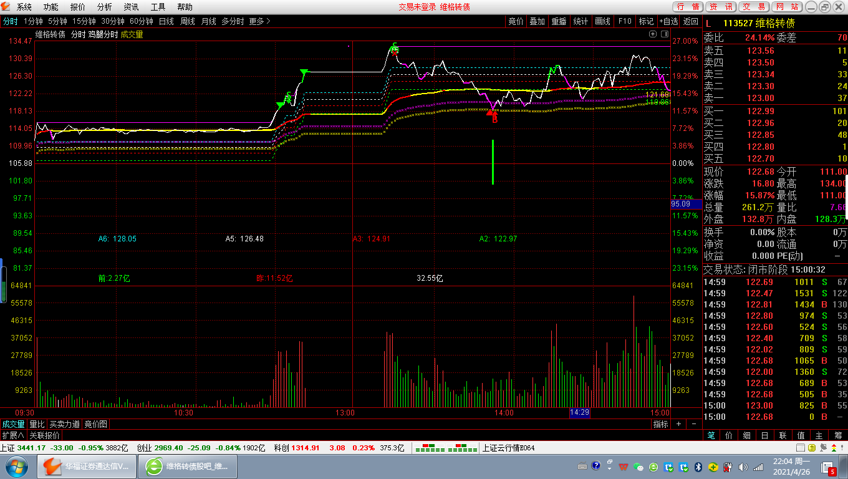Click the 标记 mark button
This screenshot has width=848, height=479.
(646, 21)
